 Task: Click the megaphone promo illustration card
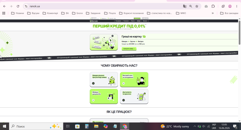[x=104, y=42]
